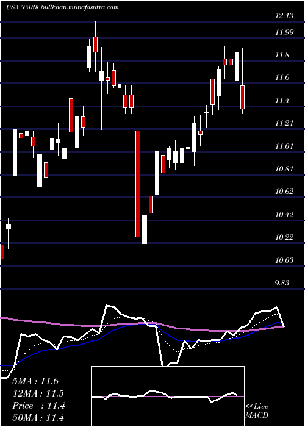Click the 12.13 price axis label

tap(284, 16)
